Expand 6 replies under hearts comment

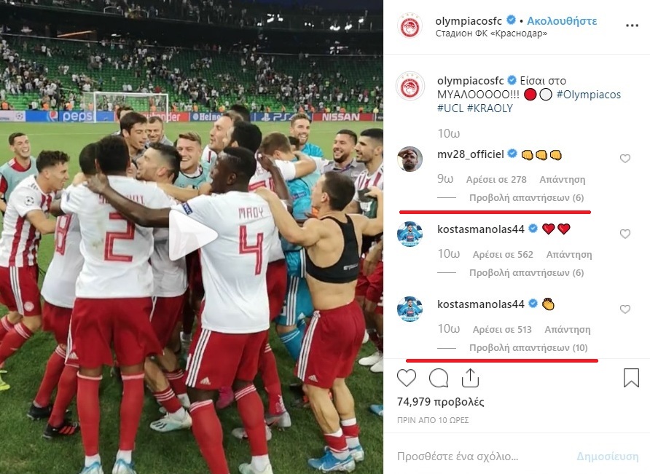(526, 273)
